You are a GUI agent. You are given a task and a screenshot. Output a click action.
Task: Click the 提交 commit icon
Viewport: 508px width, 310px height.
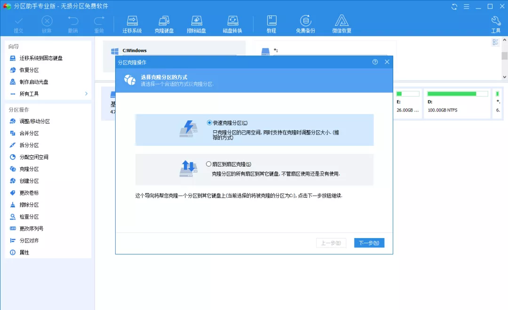(19, 23)
